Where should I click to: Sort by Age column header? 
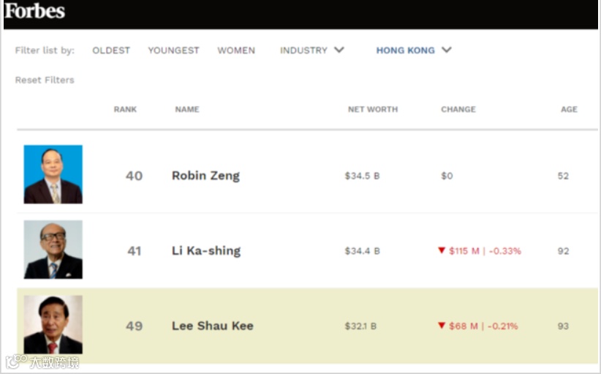pos(569,109)
